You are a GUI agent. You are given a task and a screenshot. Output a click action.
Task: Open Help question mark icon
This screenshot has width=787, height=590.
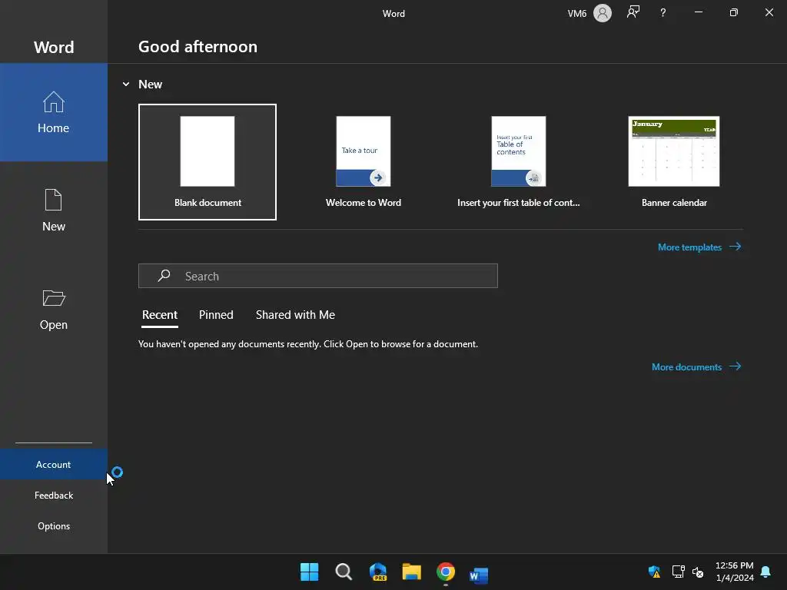(x=663, y=13)
